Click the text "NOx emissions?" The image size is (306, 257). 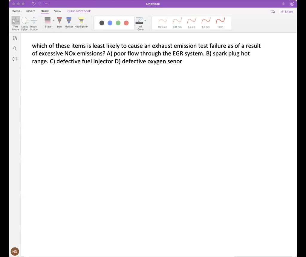(85, 53)
